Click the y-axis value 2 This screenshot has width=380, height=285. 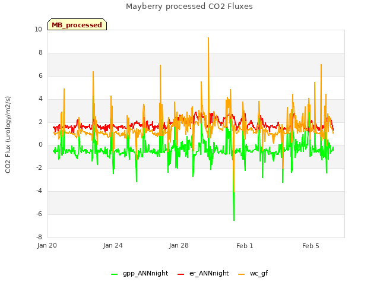(40, 122)
